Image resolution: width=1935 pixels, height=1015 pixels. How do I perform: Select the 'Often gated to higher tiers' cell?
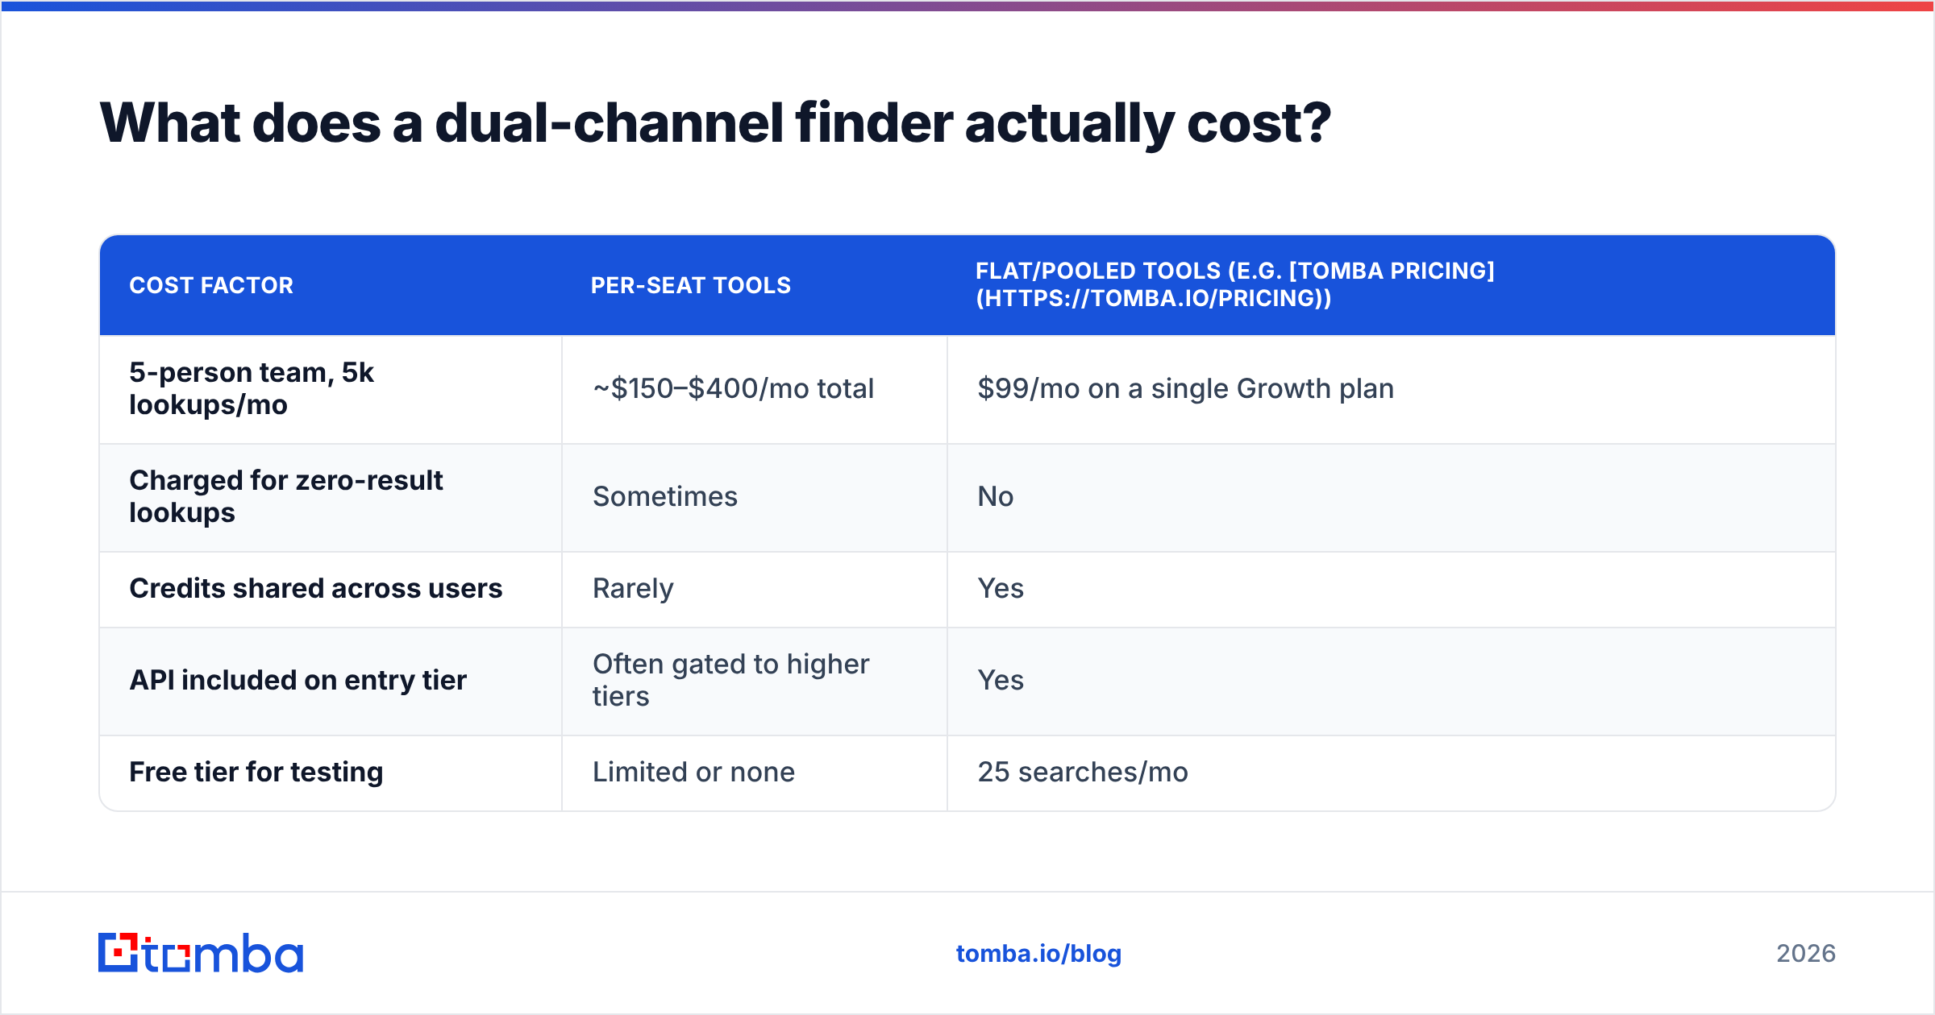(755, 681)
